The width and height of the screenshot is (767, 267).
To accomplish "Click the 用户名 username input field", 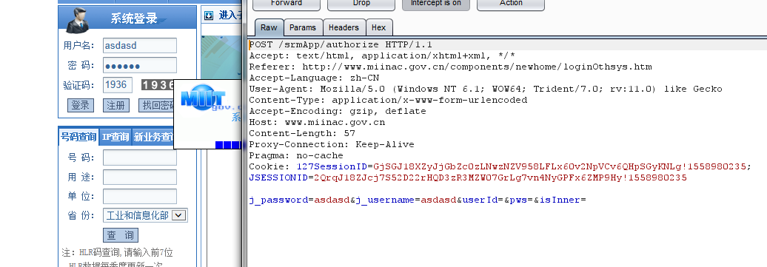I will (x=140, y=45).
